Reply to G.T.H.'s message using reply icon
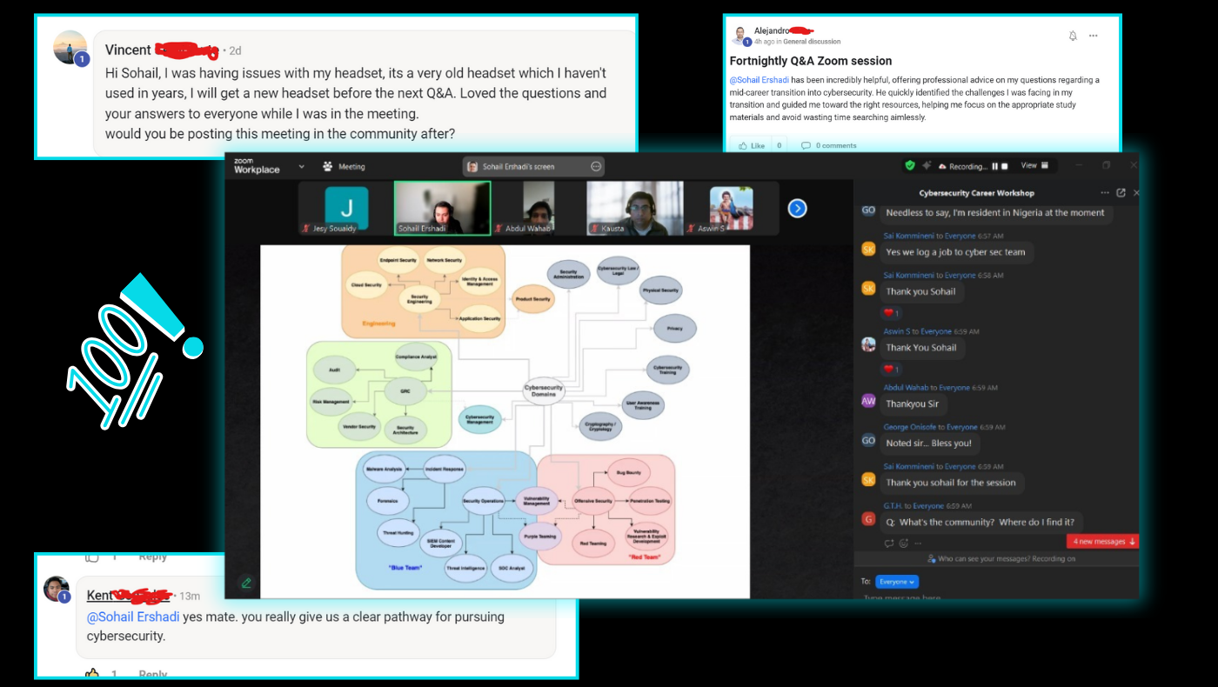Image resolution: width=1218 pixels, height=687 pixels. click(x=888, y=544)
